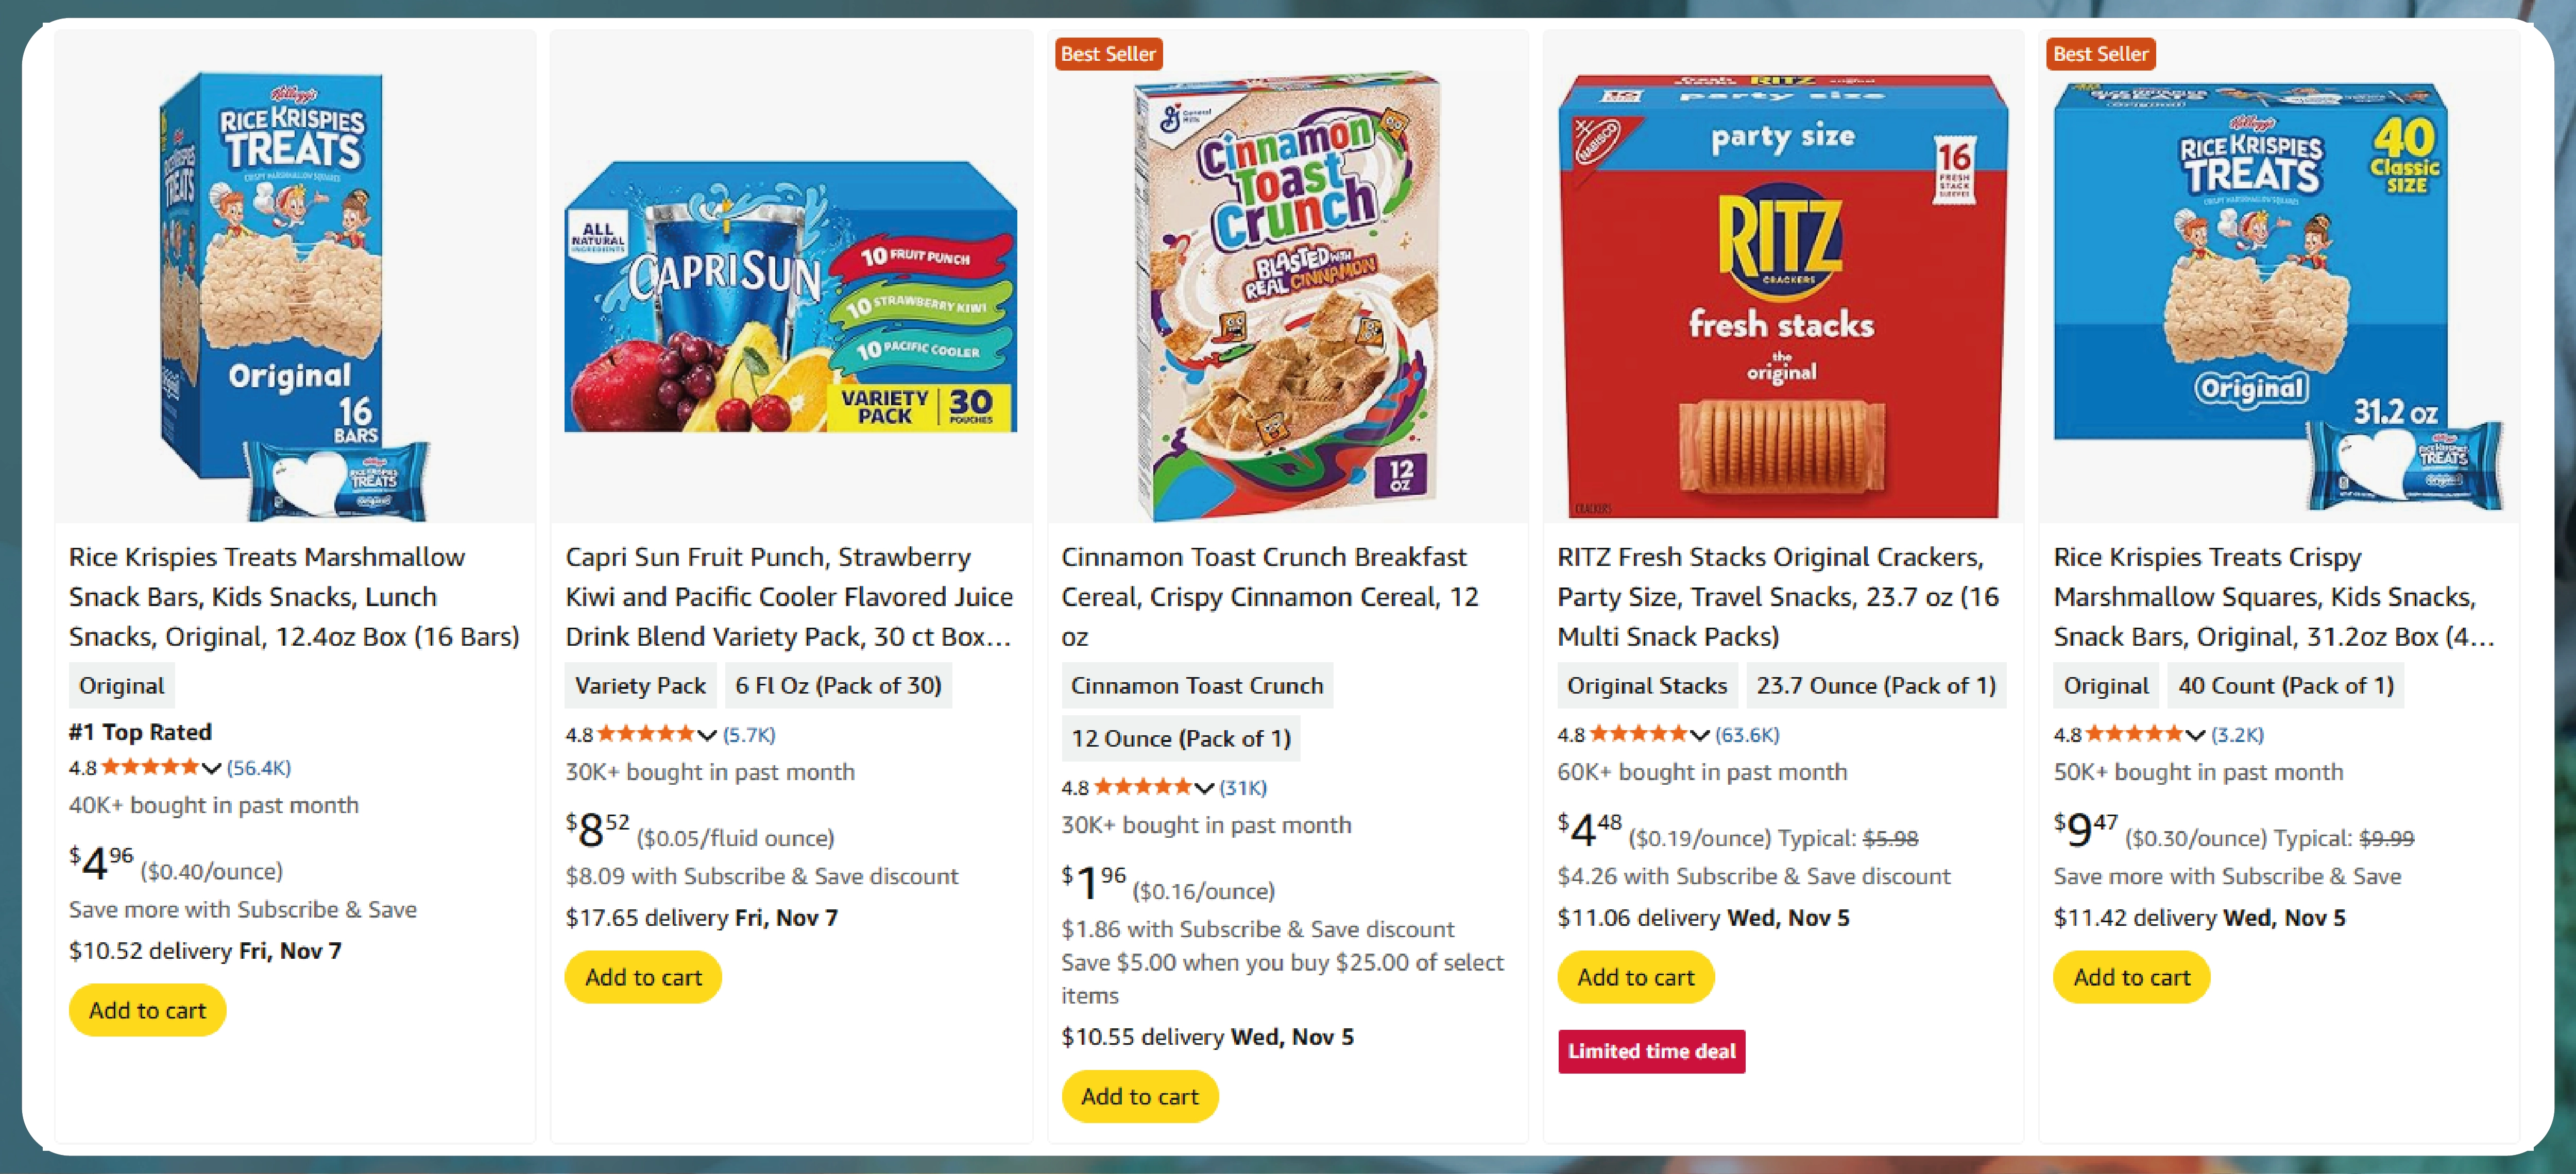This screenshot has height=1174, width=2576.
Task: Expand rating chevron for RITZ crackers
Action: [x=1699, y=735]
